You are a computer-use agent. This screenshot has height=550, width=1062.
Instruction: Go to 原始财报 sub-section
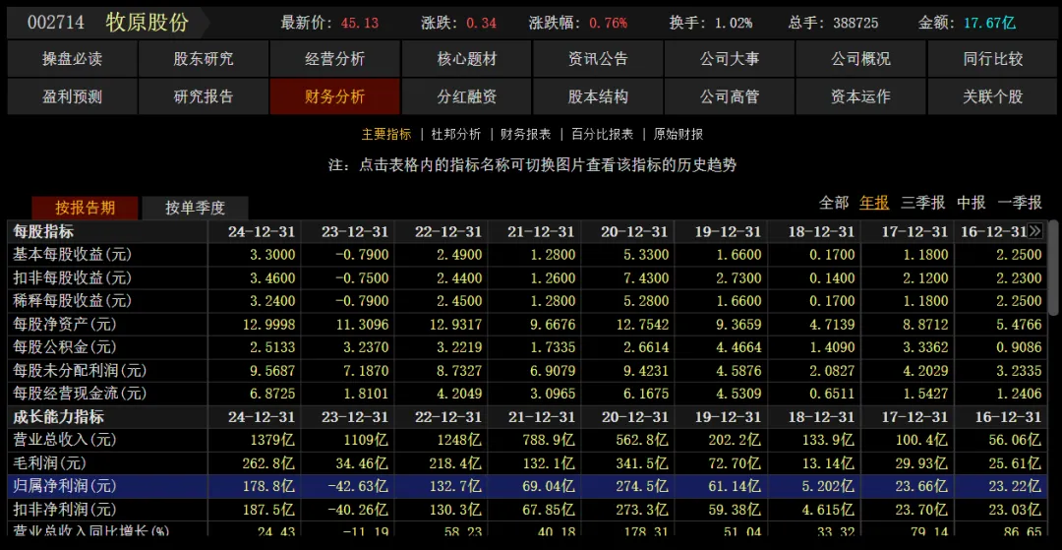click(678, 134)
